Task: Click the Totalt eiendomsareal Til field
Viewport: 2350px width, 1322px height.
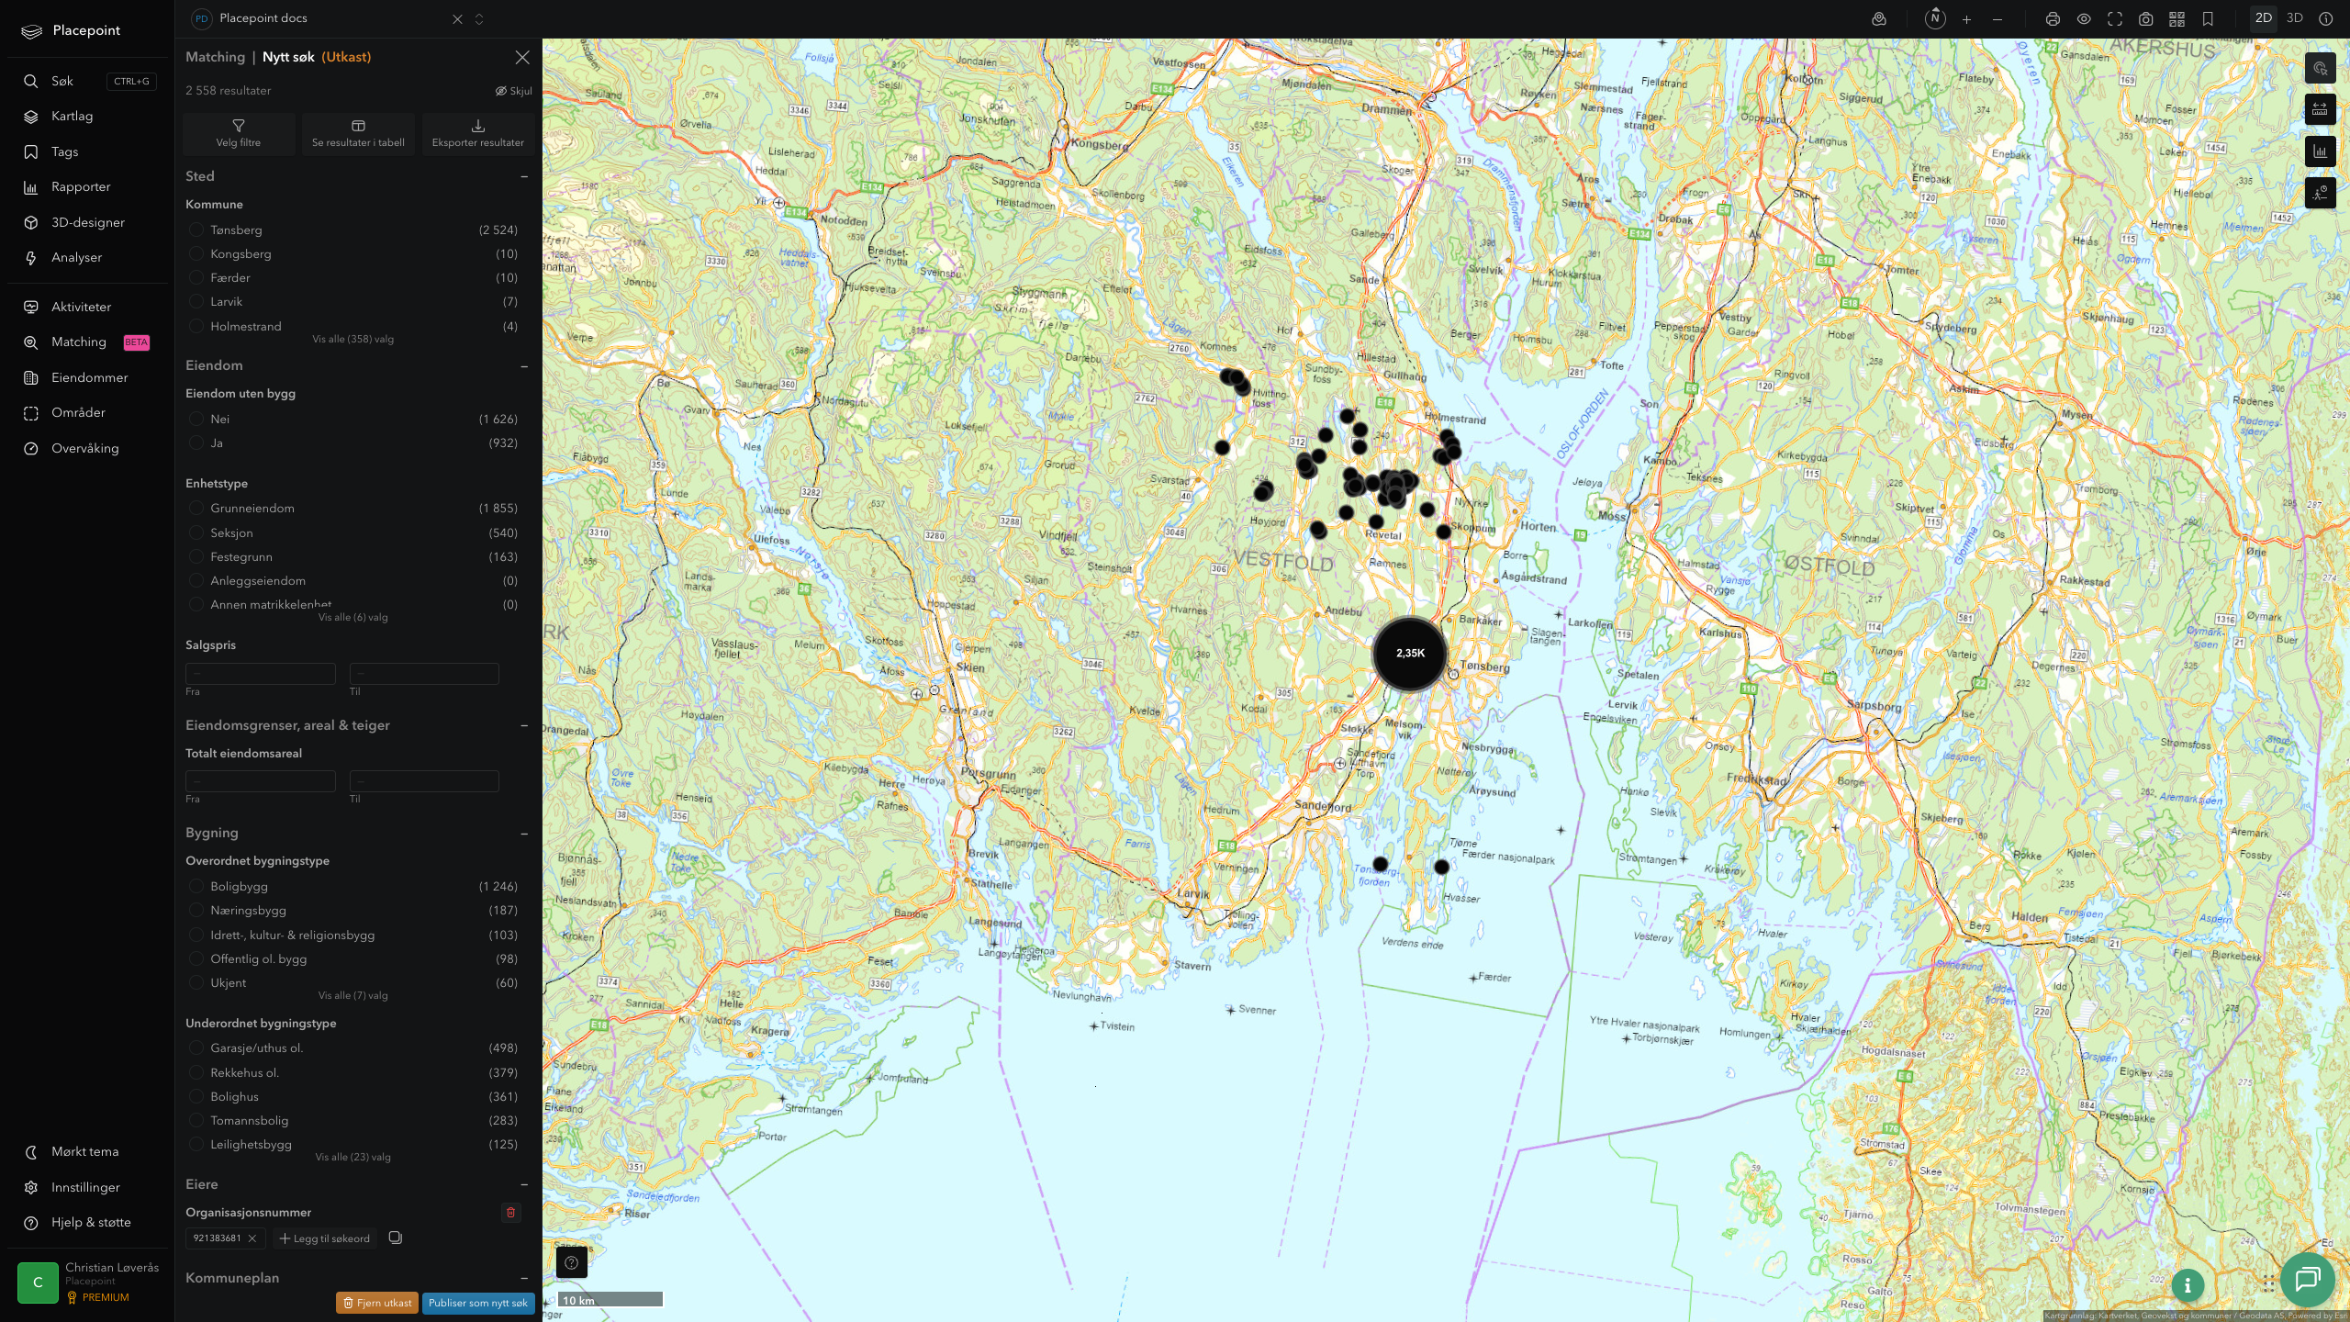Action: [424, 781]
